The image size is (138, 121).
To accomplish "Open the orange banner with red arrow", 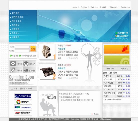I will click(x=117, y=49).
